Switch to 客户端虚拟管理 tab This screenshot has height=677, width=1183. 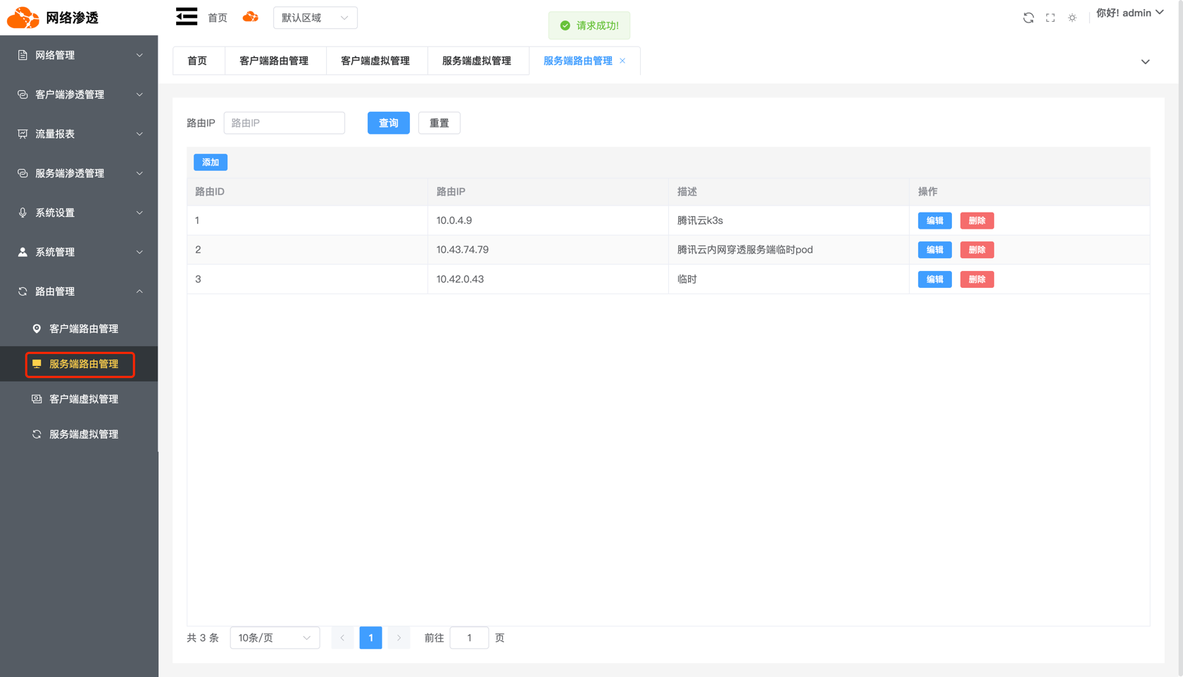coord(375,61)
